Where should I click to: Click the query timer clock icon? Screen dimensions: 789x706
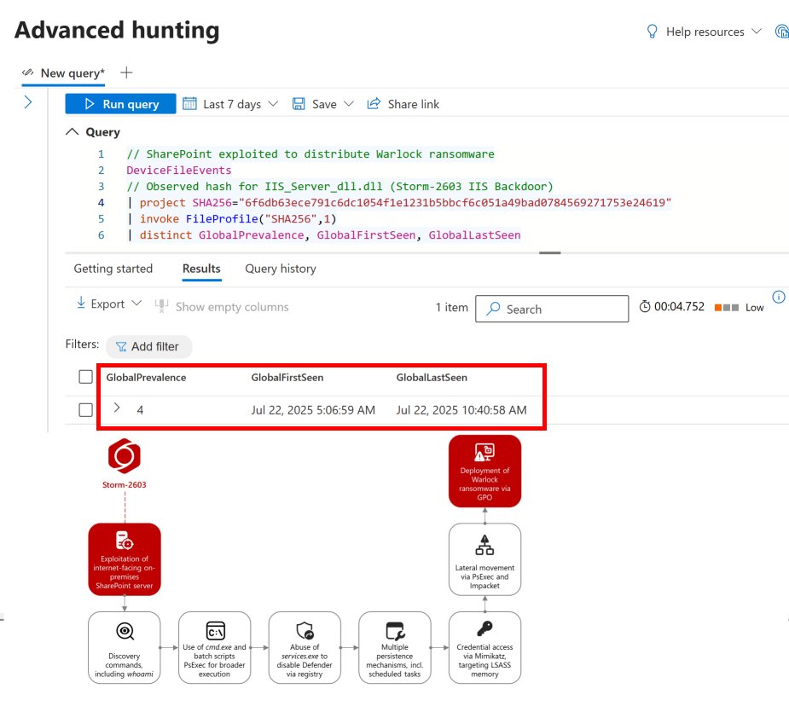pos(645,306)
